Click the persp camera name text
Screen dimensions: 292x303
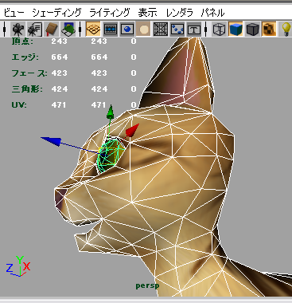coord(148,286)
